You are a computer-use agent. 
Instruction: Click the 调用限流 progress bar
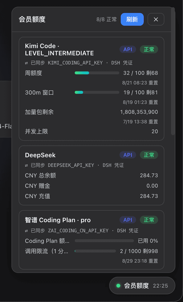[95, 251]
